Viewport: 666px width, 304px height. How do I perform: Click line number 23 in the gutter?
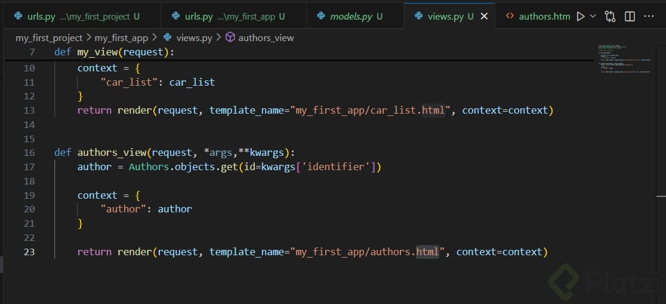pyautogui.click(x=29, y=252)
